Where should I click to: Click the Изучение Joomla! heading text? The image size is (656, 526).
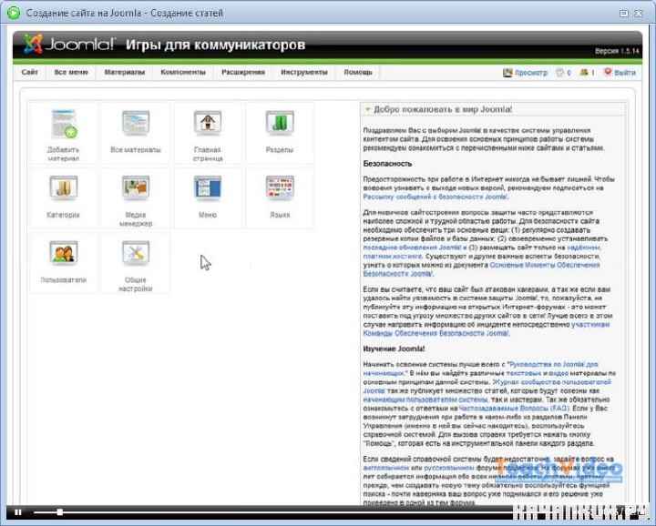[394, 349]
